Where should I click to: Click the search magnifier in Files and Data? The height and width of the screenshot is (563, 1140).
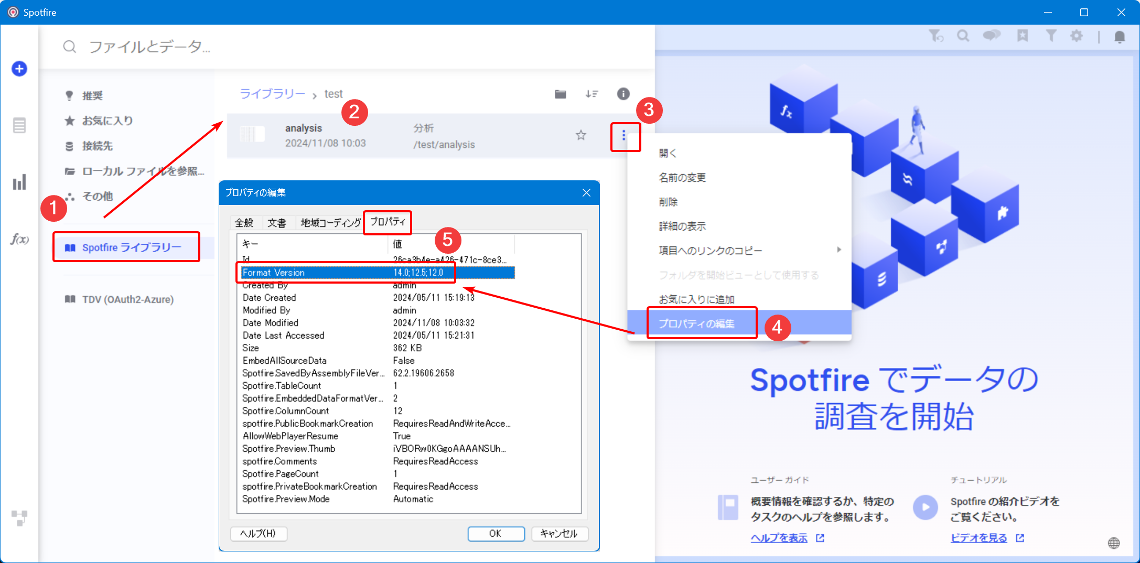(x=70, y=47)
